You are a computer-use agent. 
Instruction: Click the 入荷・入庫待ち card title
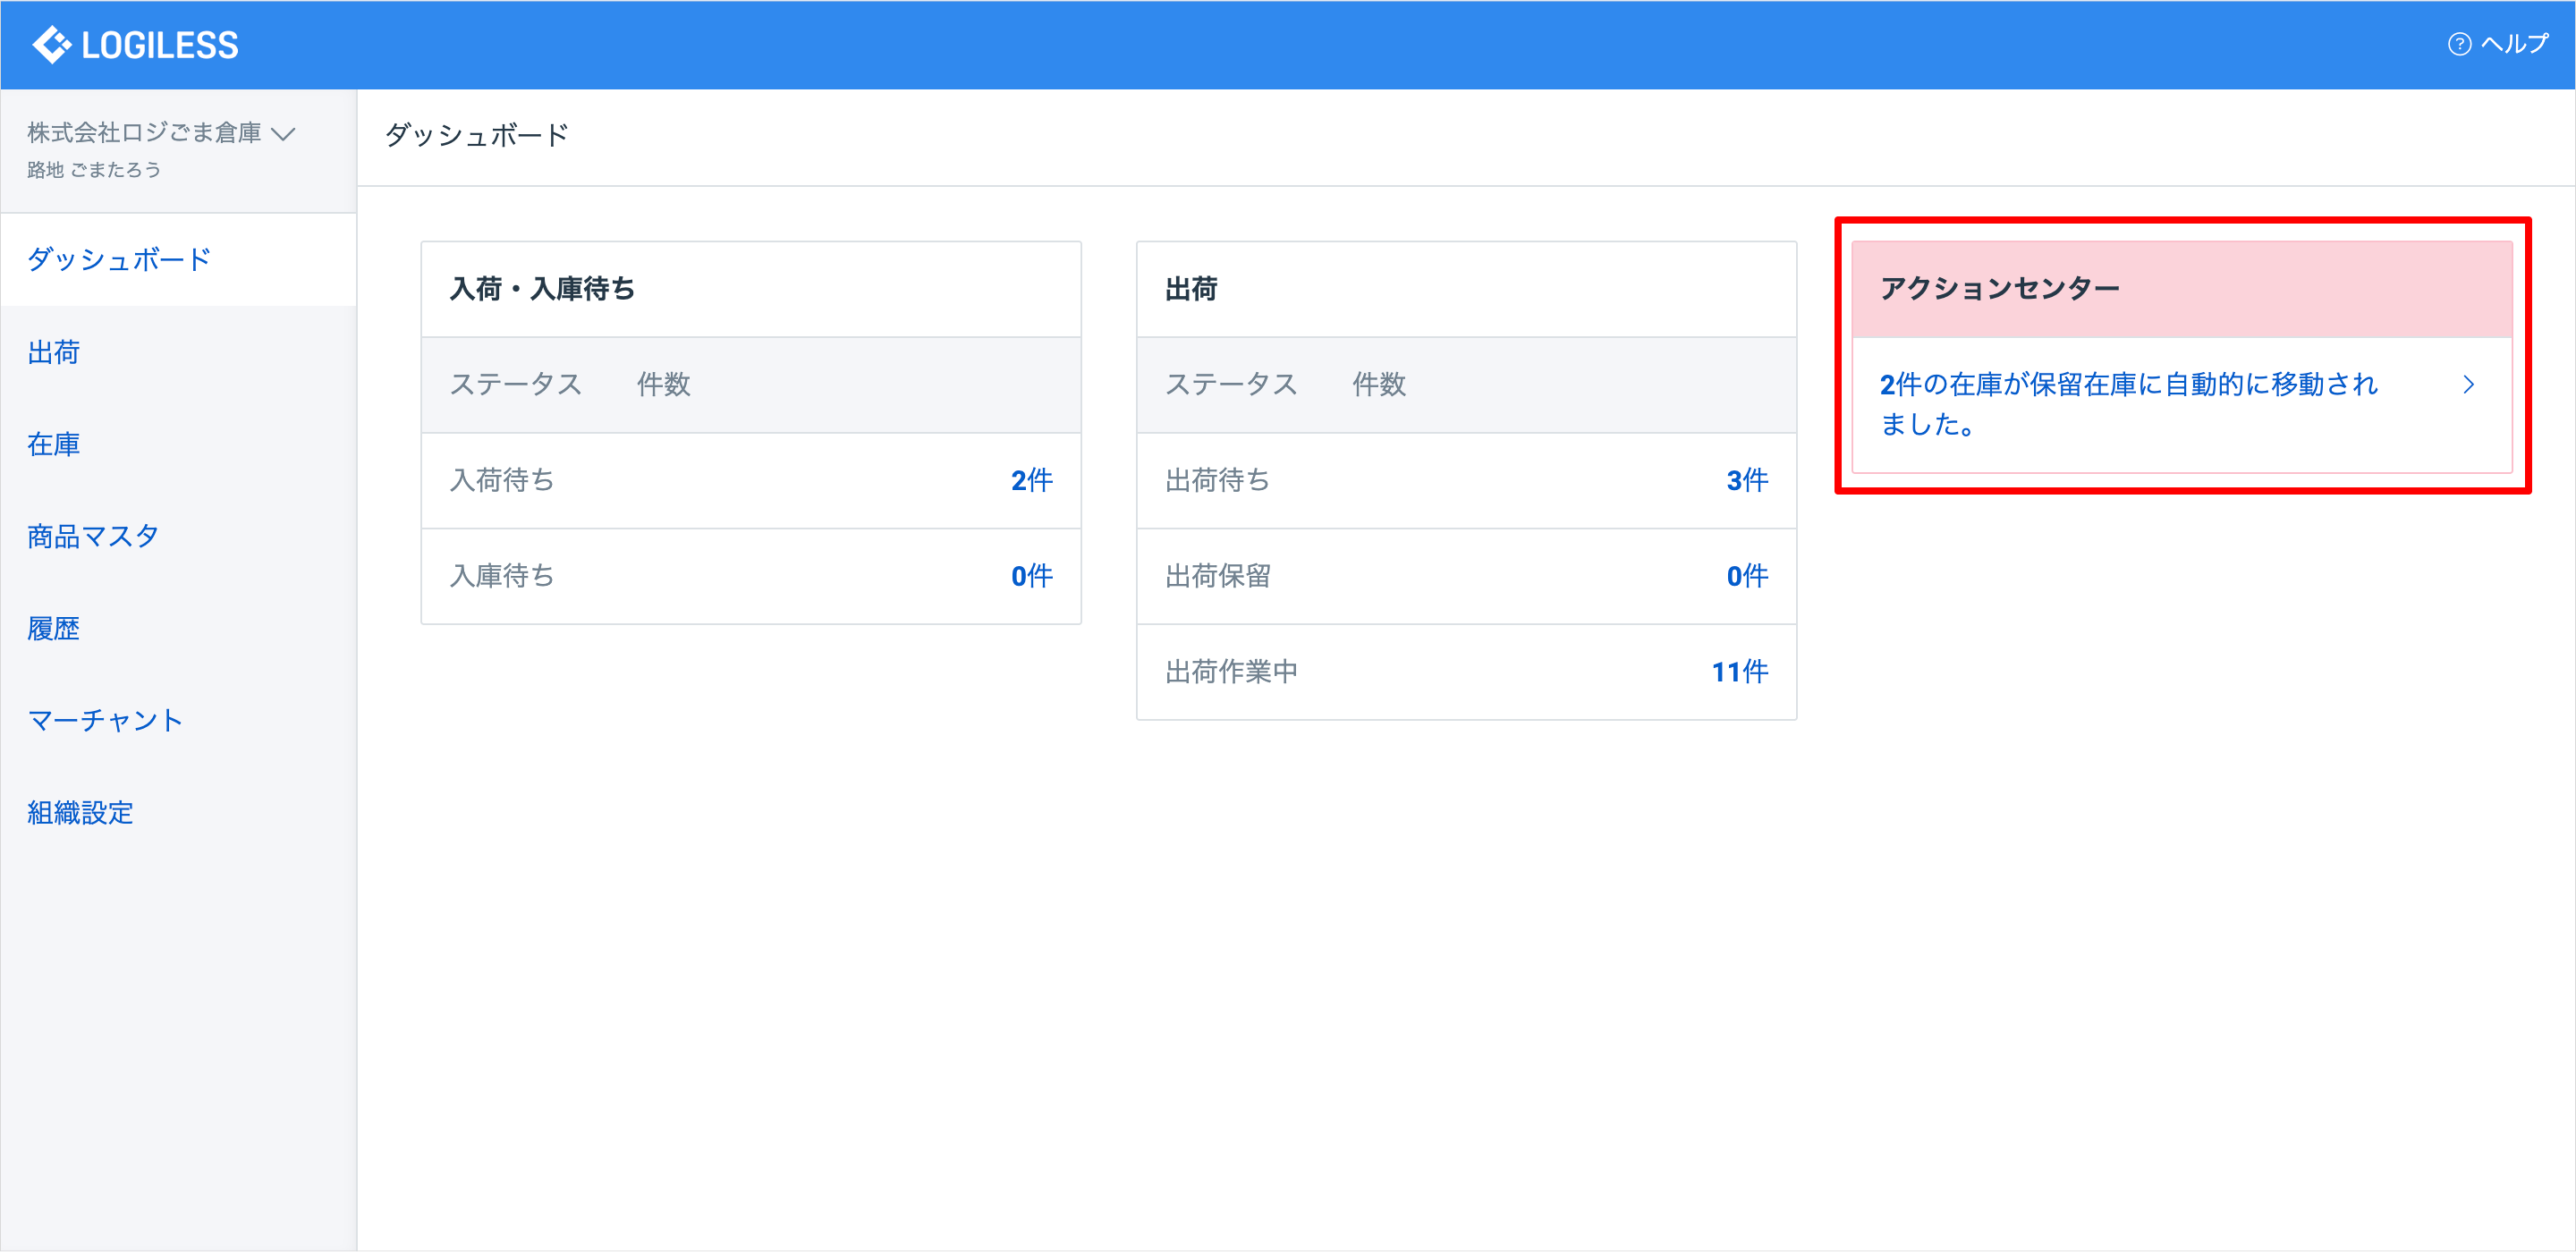(x=542, y=289)
